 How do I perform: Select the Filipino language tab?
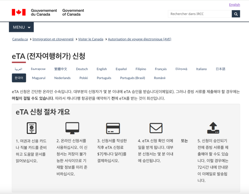[x=141, y=69]
